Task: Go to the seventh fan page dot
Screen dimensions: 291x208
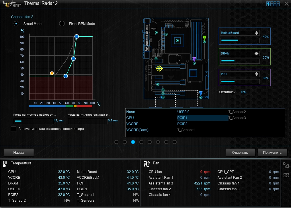Action: [x=166, y=142]
